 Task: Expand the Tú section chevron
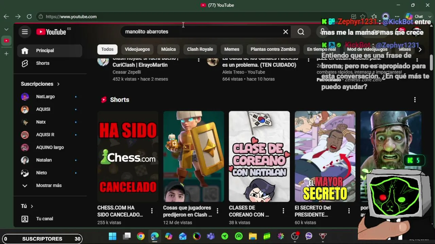pyautogui.click(x=32, y=206)
